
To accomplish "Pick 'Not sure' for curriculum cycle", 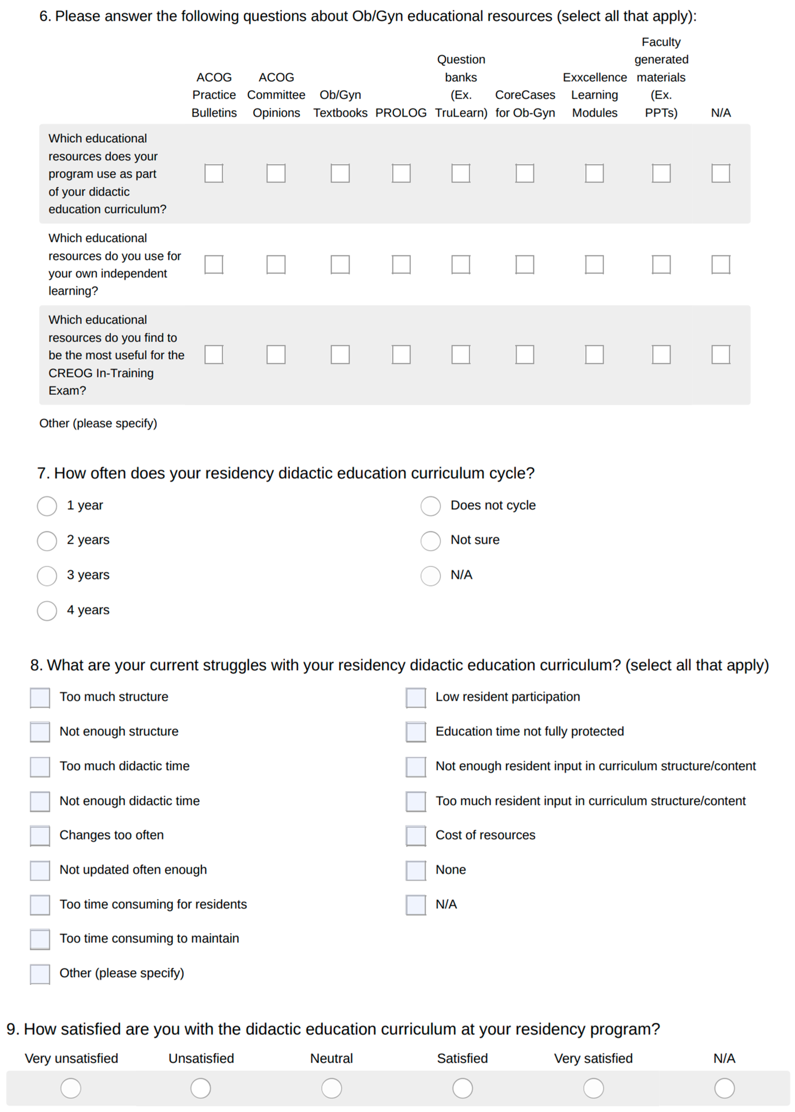I will coord(430,540).
